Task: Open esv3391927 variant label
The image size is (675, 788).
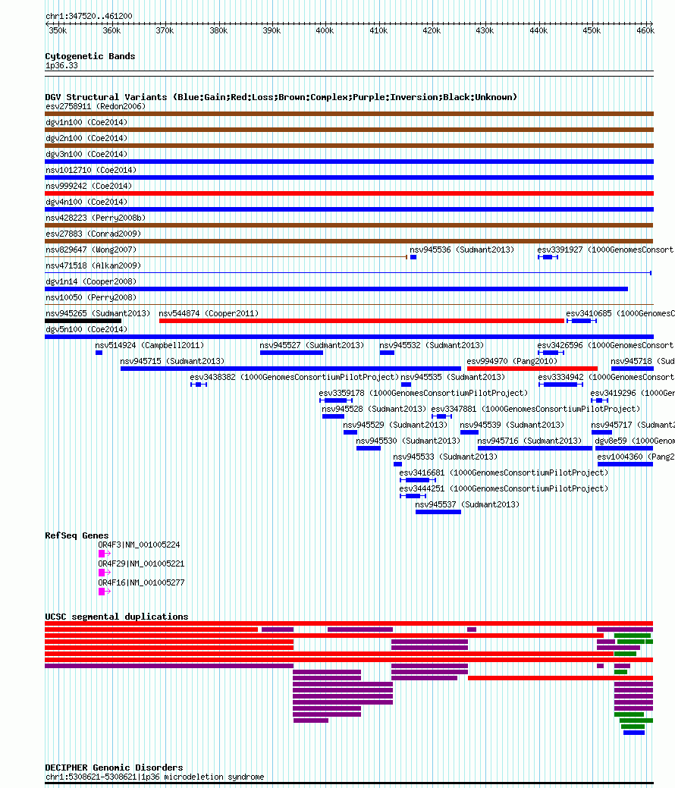Action: [x=605, y=250]
